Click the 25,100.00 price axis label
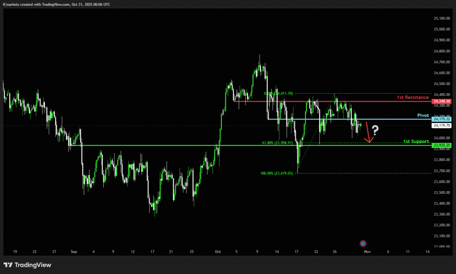Image resolution: width=456 pixels, height=274 pixels. 441,18
